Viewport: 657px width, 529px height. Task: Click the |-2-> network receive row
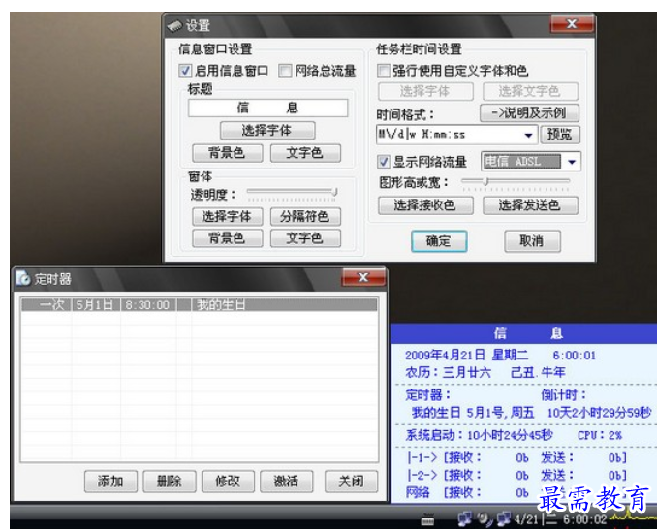click(x=516, y=476)
